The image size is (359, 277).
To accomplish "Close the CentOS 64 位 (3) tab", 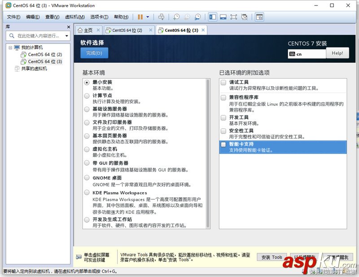I will (x=203, y=30).
